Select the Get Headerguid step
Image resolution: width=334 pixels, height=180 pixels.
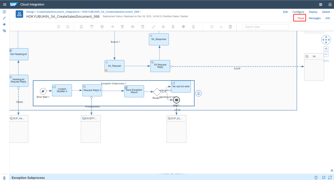point(19,54)
